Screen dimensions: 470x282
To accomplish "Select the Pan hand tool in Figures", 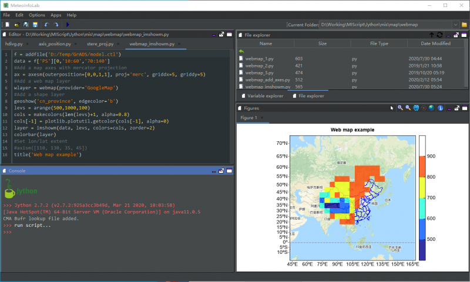I will click(x=416, y=108).
